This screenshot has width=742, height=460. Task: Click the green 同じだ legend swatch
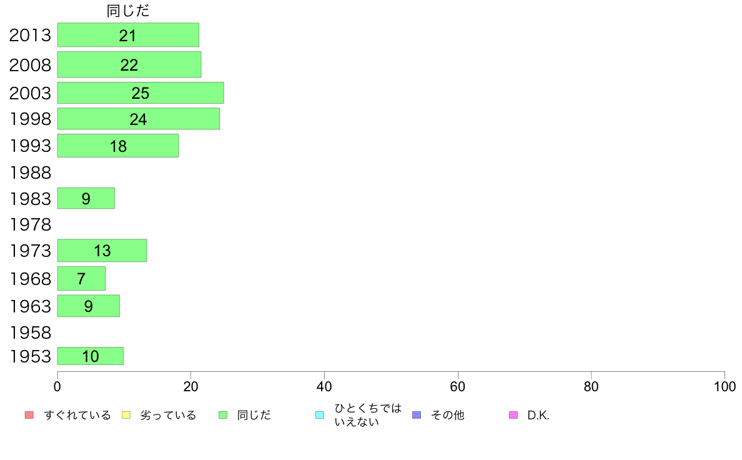[x=223, y=415]
